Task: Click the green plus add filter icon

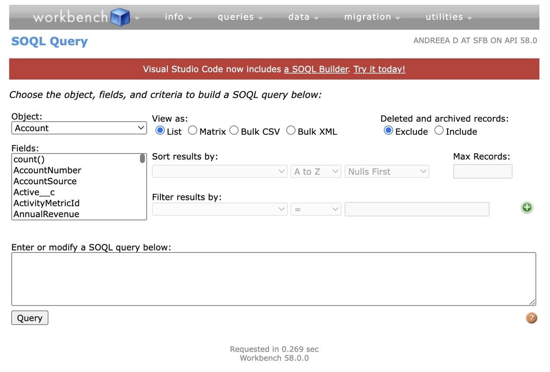Action: (527, 208)
